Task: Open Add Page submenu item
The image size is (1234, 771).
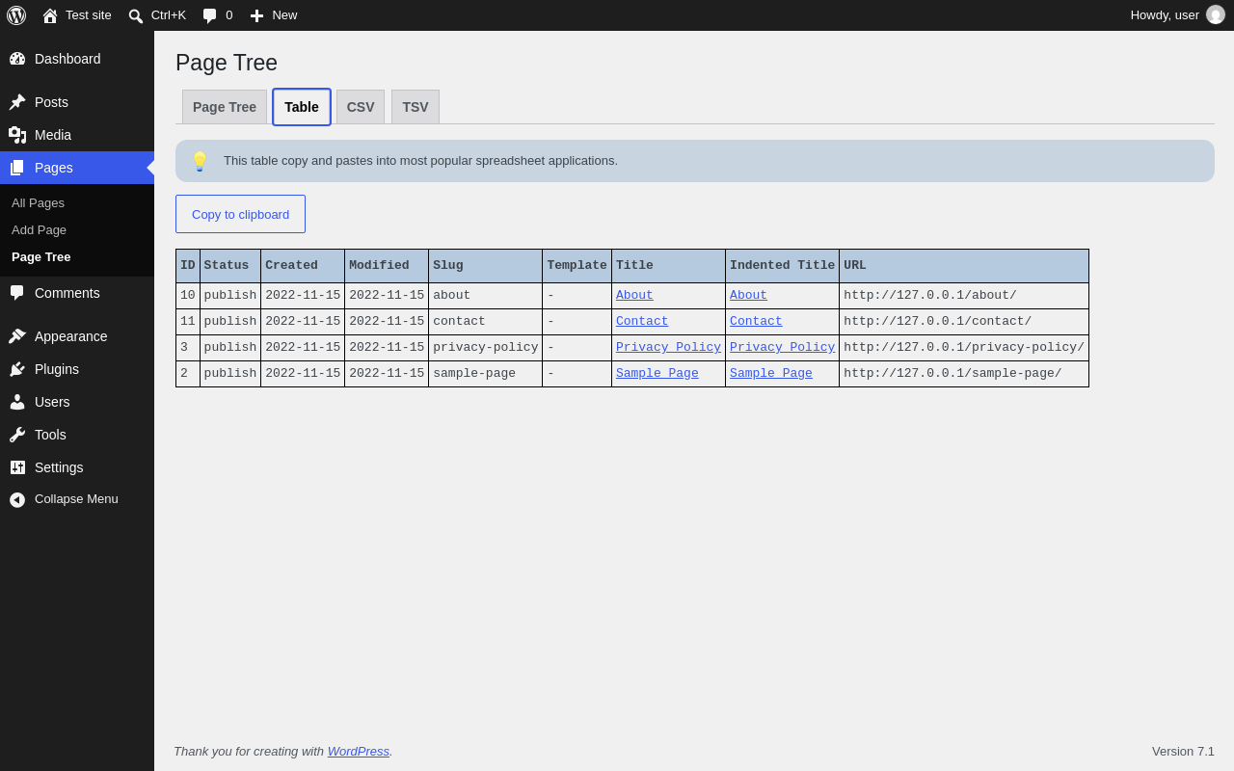Action: (39, 230)
